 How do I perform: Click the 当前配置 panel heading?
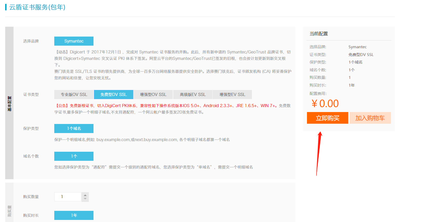[319, 34]
